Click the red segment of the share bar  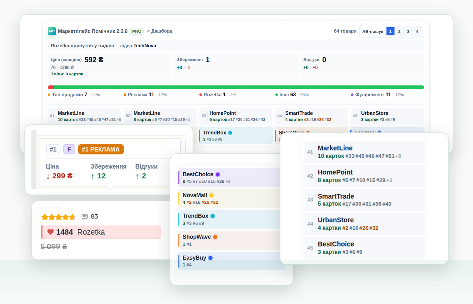tap(51, 87)
